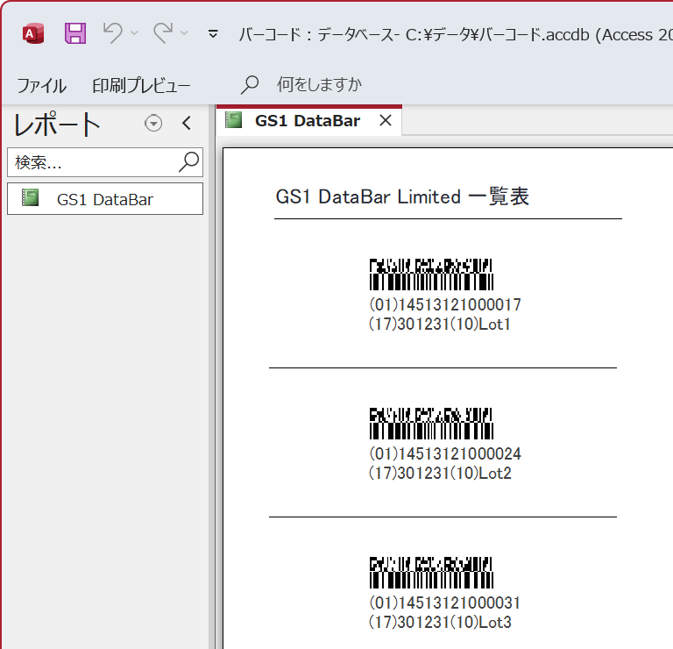
Task: Open the navigation pane category dropdown
Action: coord(153,124)
